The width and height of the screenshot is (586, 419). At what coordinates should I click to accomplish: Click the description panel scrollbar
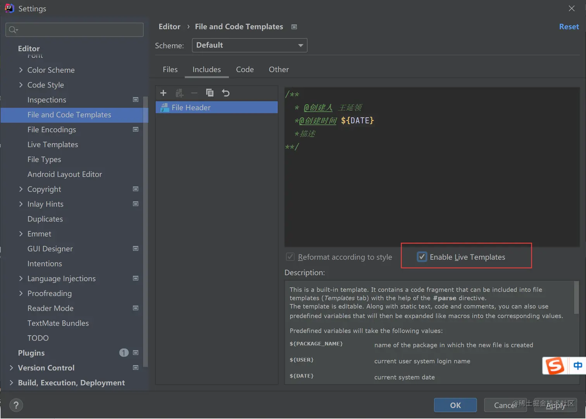(576, 297)
